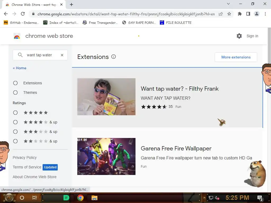Open Task View in taskbar
The image size is (271, 203).
pyautogui.click(x=35, y=198)
